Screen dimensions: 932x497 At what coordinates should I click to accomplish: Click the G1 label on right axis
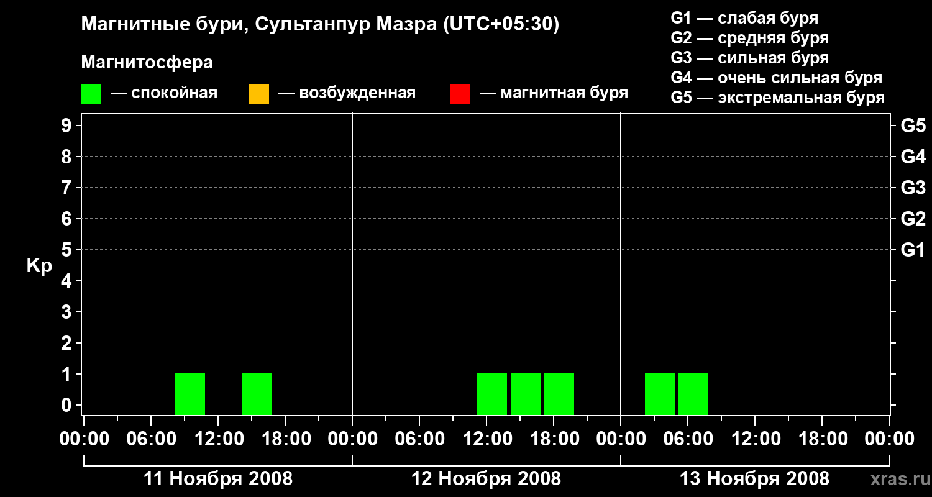[913, 250]
